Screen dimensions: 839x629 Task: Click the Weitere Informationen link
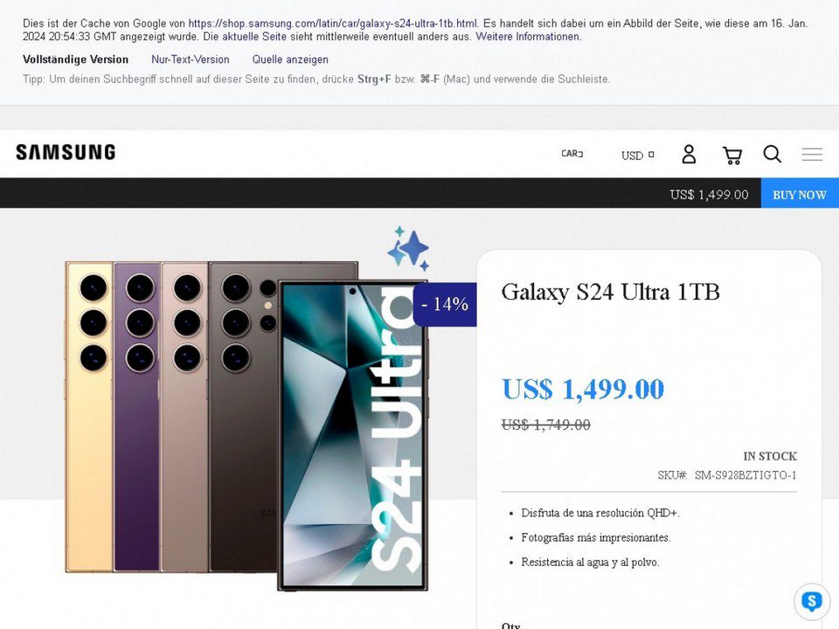[x=528, y=37]
